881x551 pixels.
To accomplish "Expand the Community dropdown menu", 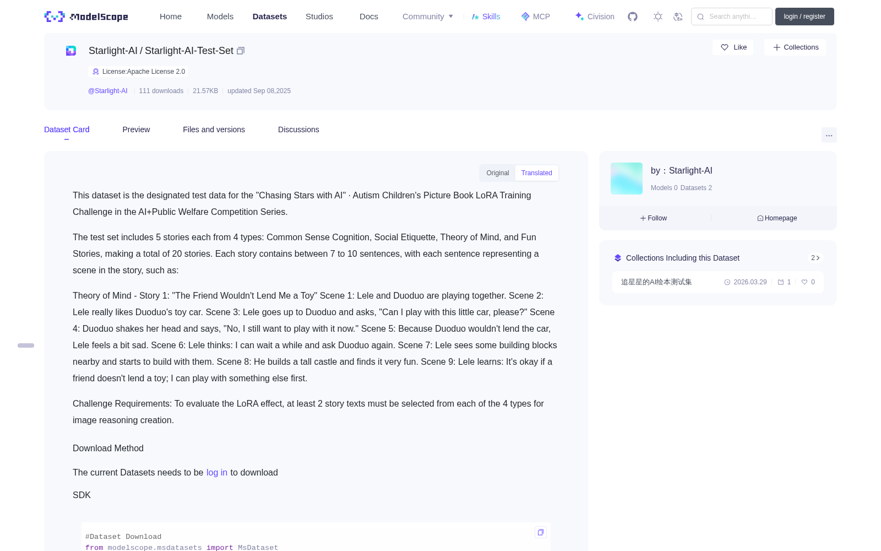I will (428, 17).
